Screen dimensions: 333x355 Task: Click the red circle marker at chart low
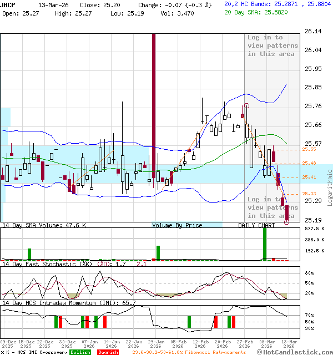tap(286, 222)
